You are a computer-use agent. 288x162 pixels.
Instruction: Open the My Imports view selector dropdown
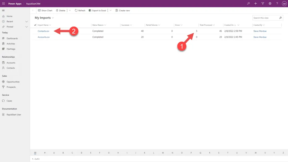[x=53, y=18]
